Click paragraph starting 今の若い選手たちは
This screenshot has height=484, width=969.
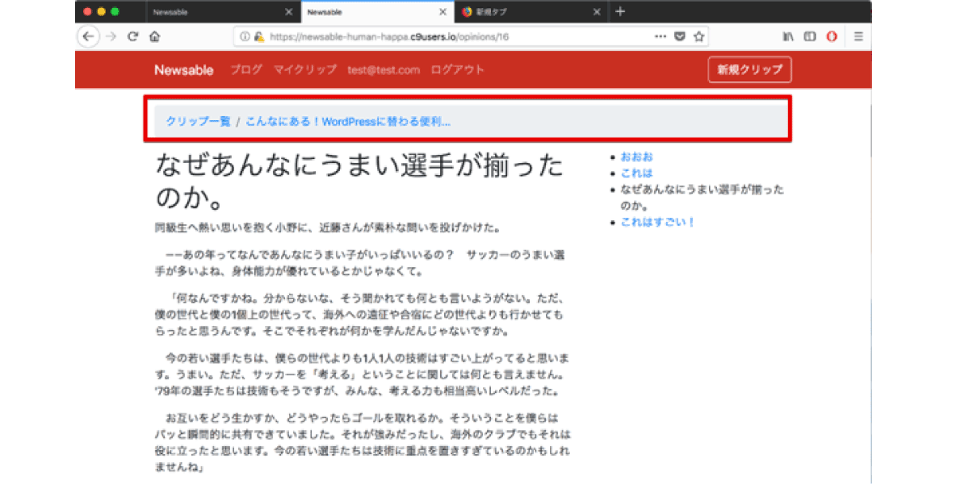(x=362, y=373)
